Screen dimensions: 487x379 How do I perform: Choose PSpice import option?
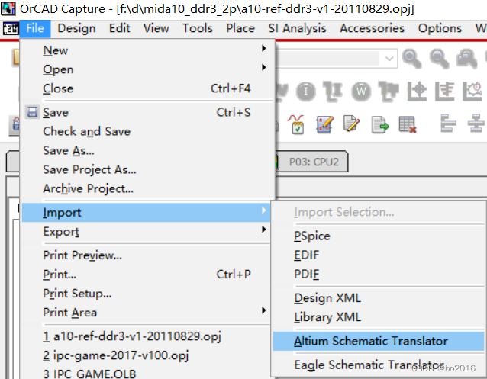point(379,236)
